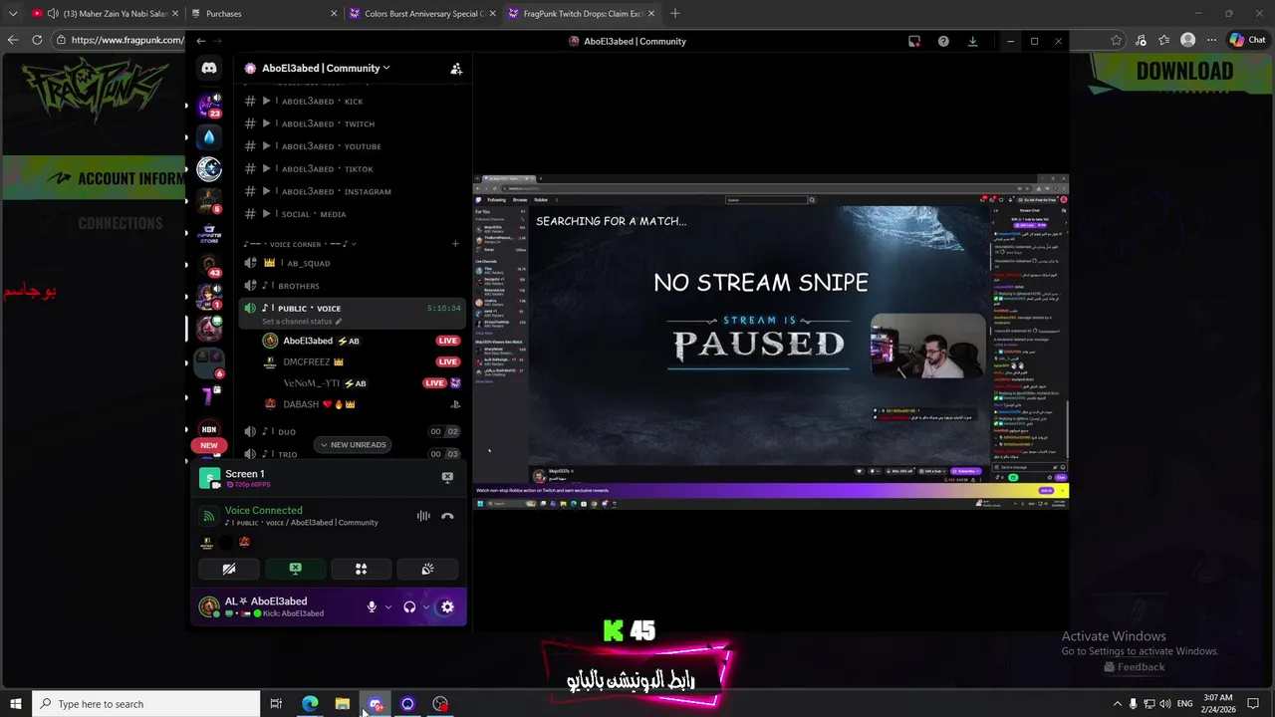The width and height of the screenshot is (1275, 717).
Task: Open Discord inbox icon in title bar
Action: [914, 41]
